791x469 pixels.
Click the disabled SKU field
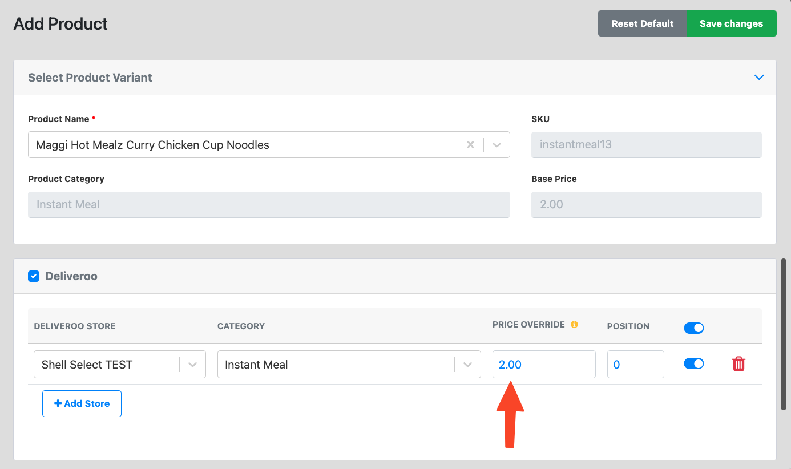(646, 145)
